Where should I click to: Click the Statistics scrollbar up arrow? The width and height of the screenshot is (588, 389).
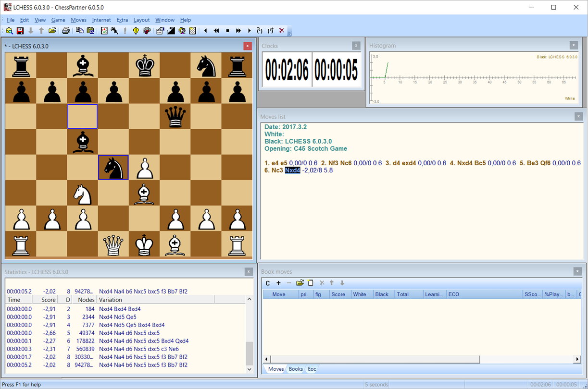coord(250,300)
